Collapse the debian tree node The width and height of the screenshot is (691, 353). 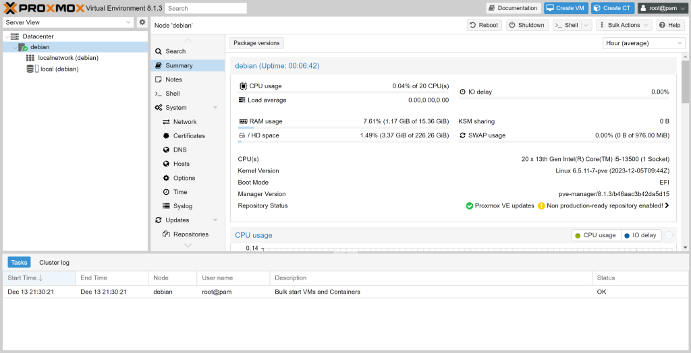15,47
